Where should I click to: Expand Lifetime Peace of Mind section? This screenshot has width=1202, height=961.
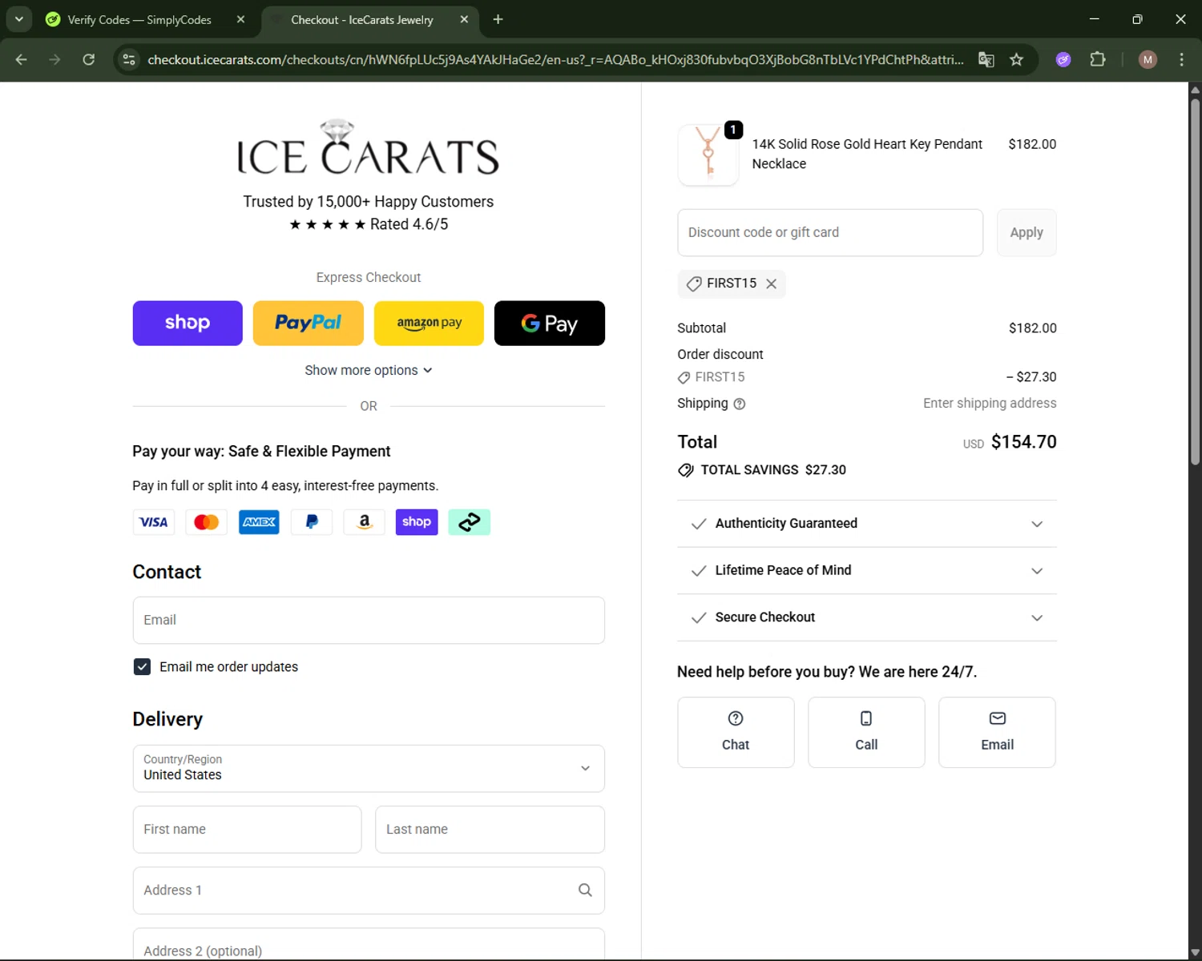point(867,571)
